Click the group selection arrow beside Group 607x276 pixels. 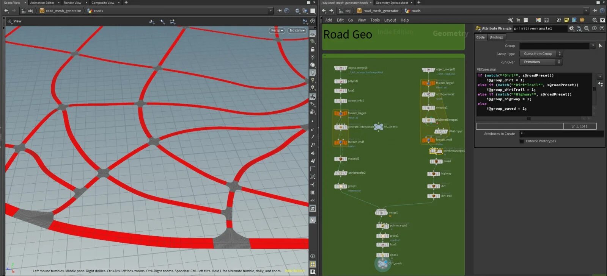600,46
